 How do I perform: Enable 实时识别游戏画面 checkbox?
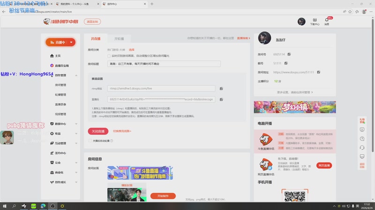click(x=109, y=56)
